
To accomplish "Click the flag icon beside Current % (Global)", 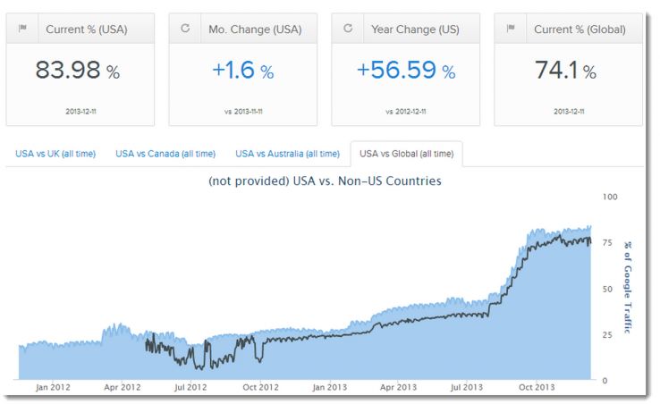I will coord(511,29).
